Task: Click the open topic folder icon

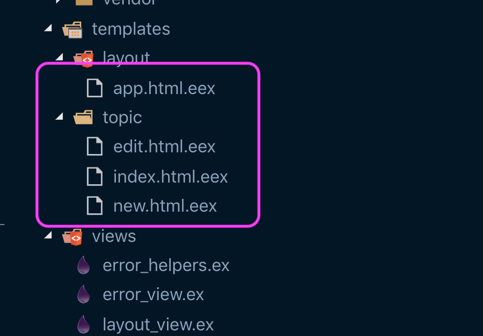Action: pos(82,117)
